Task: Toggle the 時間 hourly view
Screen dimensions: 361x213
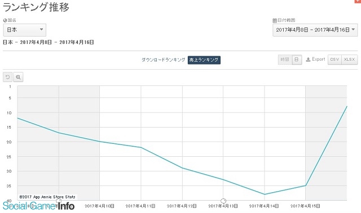Action: pos(285,60)
